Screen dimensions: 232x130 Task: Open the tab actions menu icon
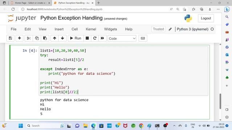(x=4, y=3)
